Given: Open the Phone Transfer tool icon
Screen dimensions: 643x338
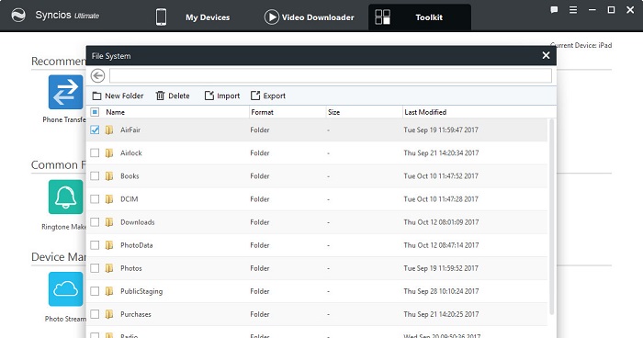Looking at the screenshot, I should tap(65, 92).
